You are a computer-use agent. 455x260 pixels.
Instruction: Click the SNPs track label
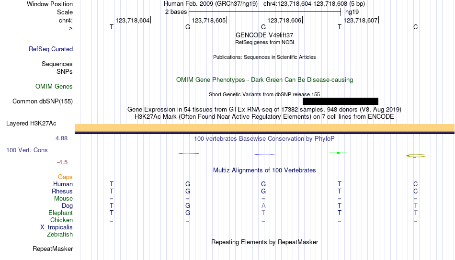[x=65, y=71]
